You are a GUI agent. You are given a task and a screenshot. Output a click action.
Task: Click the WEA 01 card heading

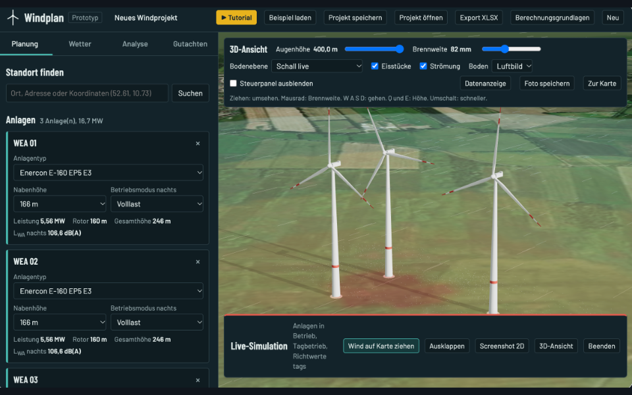coord(25,143)
